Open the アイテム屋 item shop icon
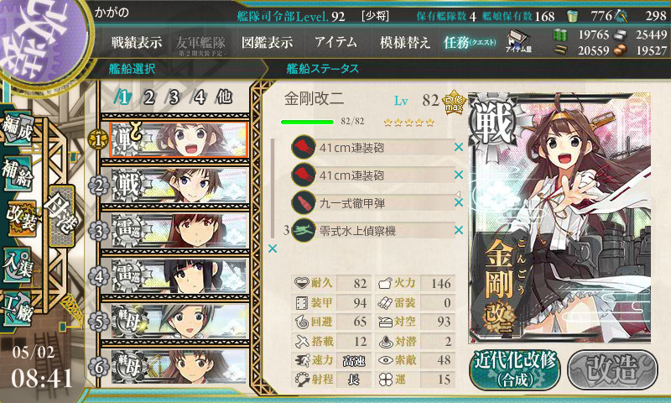The height and width of the screenshot is (403, 671). pyautogui.click(x=518, y=41)
